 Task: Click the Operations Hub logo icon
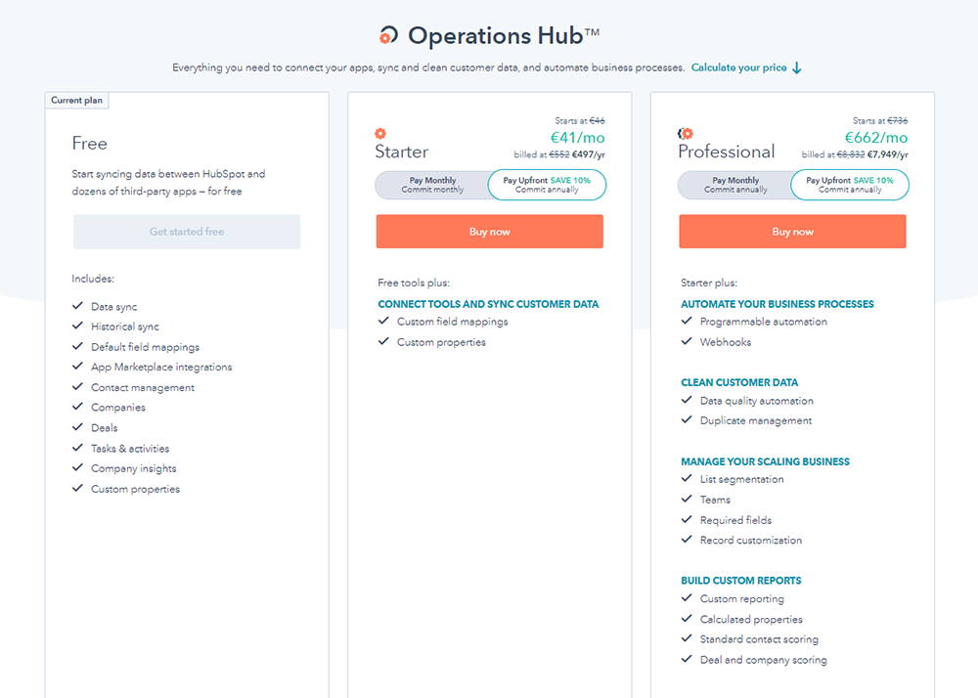[x=388, y=35]
